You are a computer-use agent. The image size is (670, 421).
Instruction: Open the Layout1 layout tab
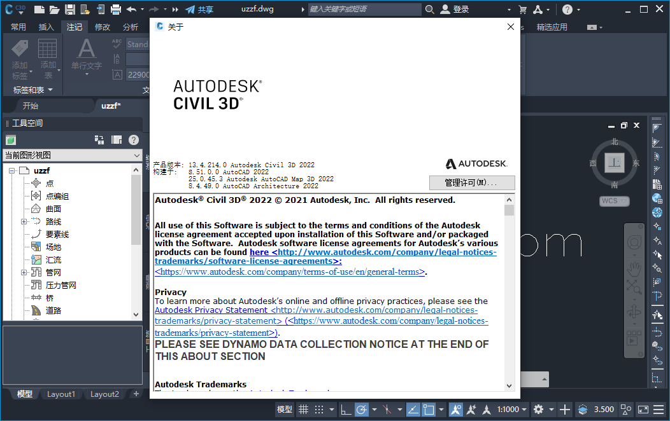61,394
